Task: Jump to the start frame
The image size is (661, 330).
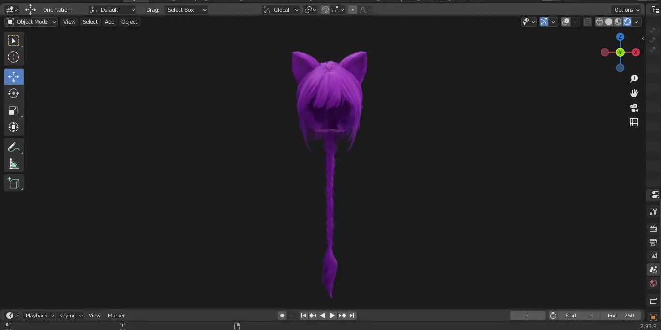Action: (303, 316)
